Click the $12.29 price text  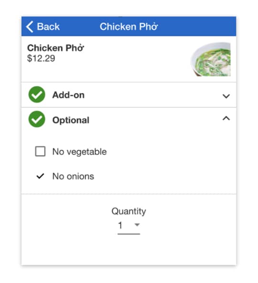(x=41, y=58)
